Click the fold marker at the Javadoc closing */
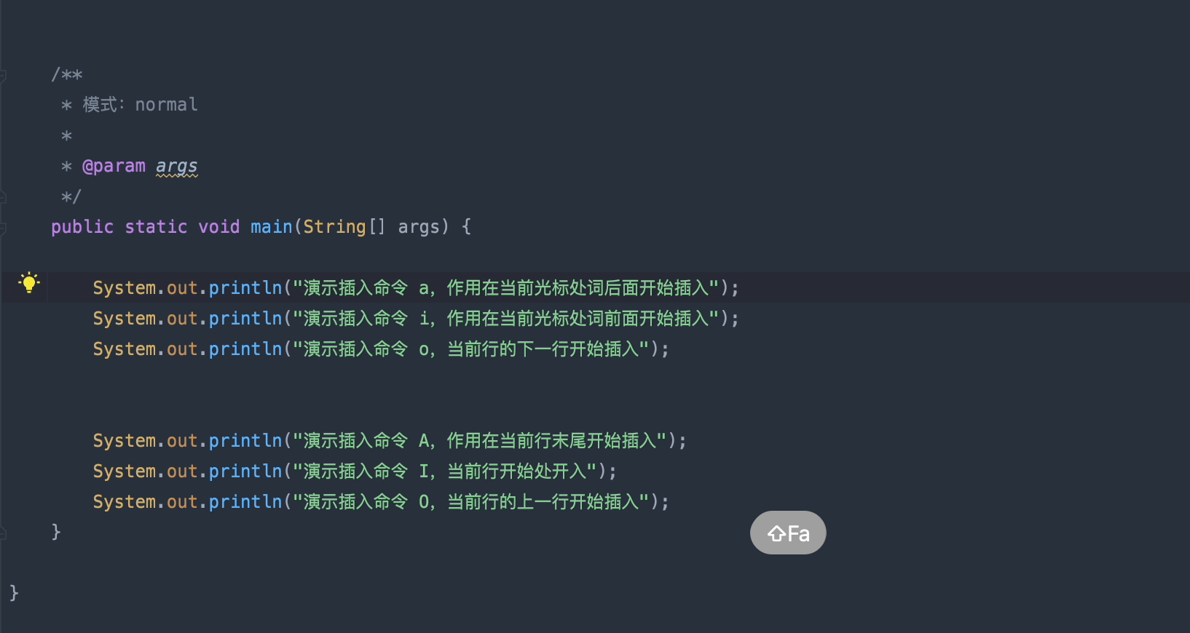Viewport: 1190px width, 633px height. coord(3,197)
